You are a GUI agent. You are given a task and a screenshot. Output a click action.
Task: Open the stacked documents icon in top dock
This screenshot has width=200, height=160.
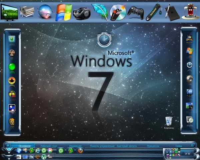[27, 11]
